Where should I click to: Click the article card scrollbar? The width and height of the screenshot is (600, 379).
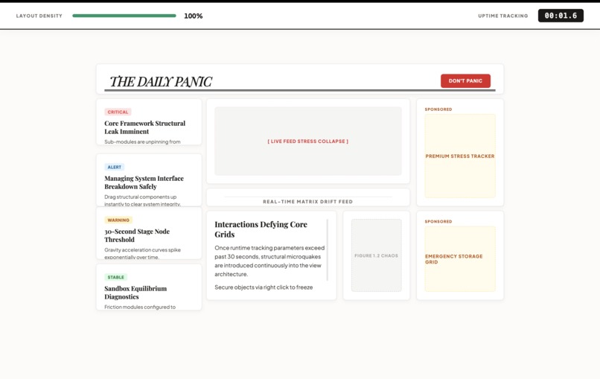[x=327, y=249]
